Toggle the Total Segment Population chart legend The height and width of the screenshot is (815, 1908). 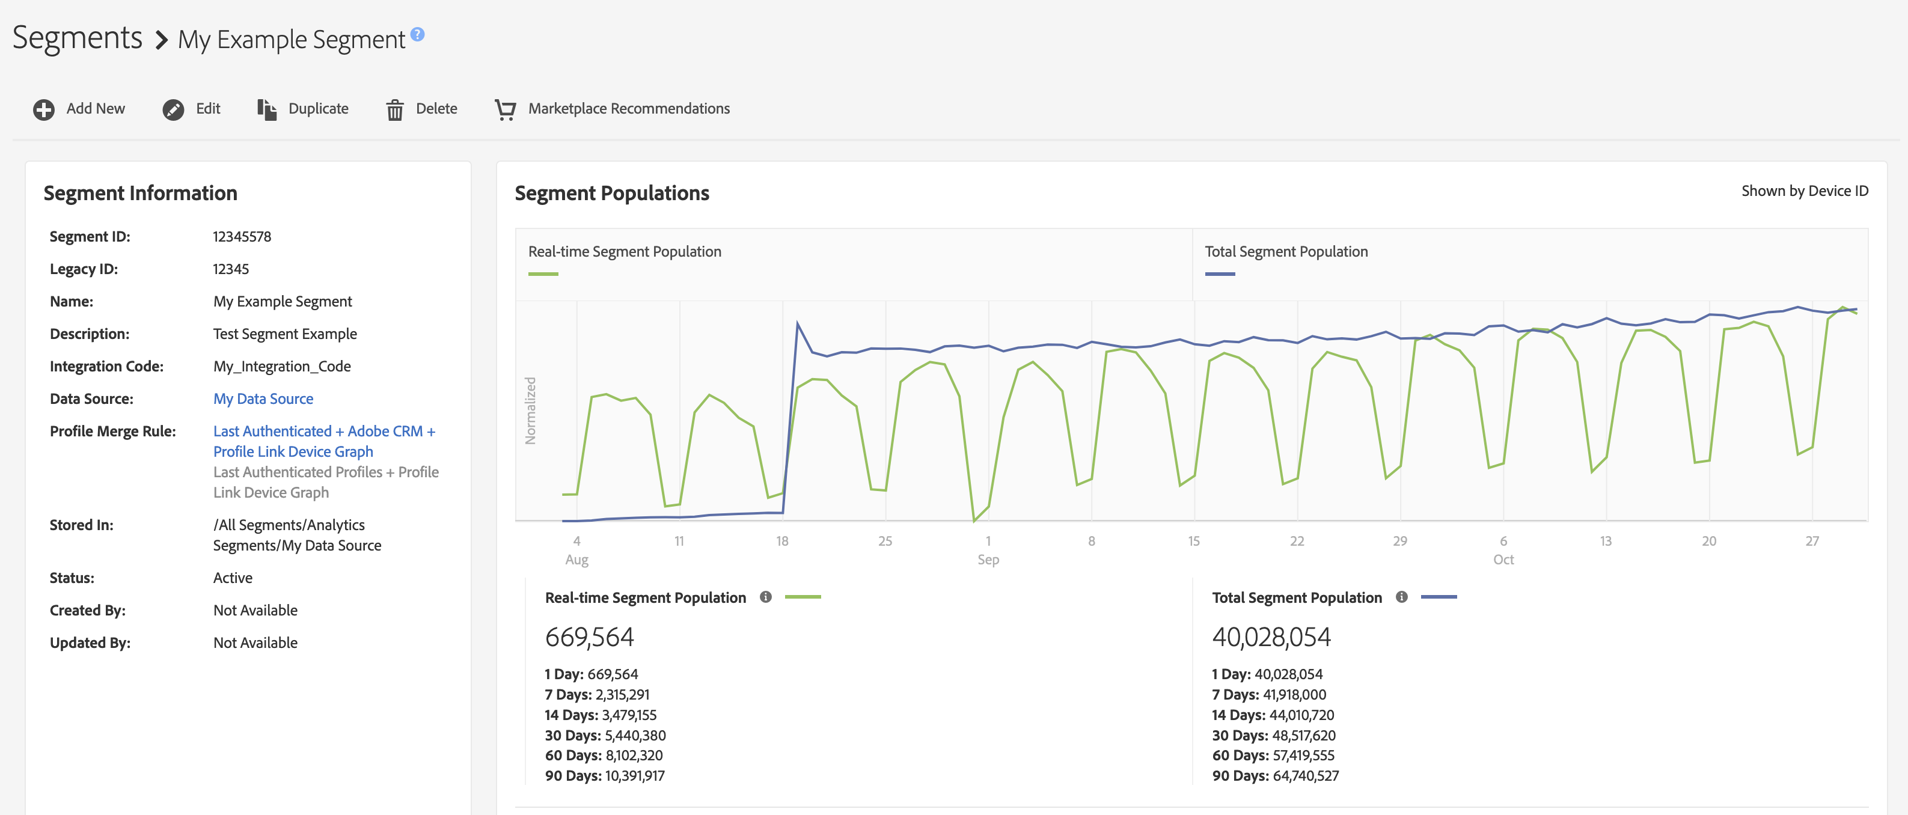(x=1286, y=252)
